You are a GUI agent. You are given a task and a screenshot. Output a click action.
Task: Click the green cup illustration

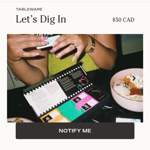[x=79, y=86]
